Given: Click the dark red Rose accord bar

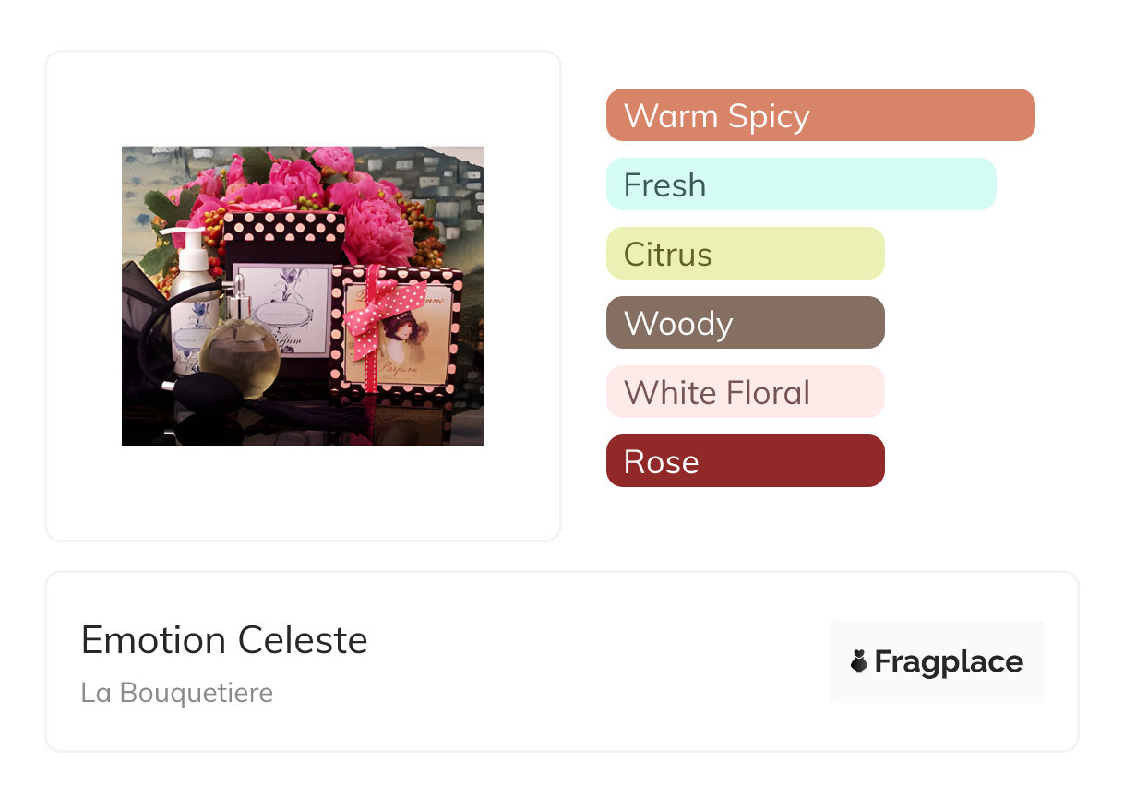Looking at the screenshot, I should 745,461.
